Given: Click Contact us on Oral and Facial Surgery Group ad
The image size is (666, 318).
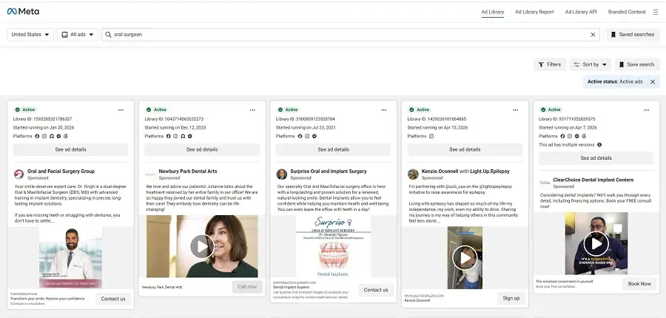Looking at the screenshot, I should point(113,299).
